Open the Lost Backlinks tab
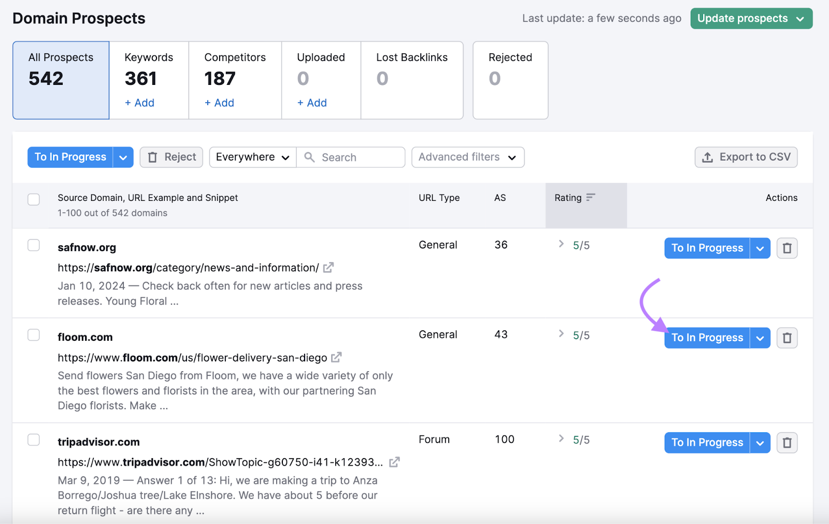Viewport: 829px width, 524px height. [411, 68]
